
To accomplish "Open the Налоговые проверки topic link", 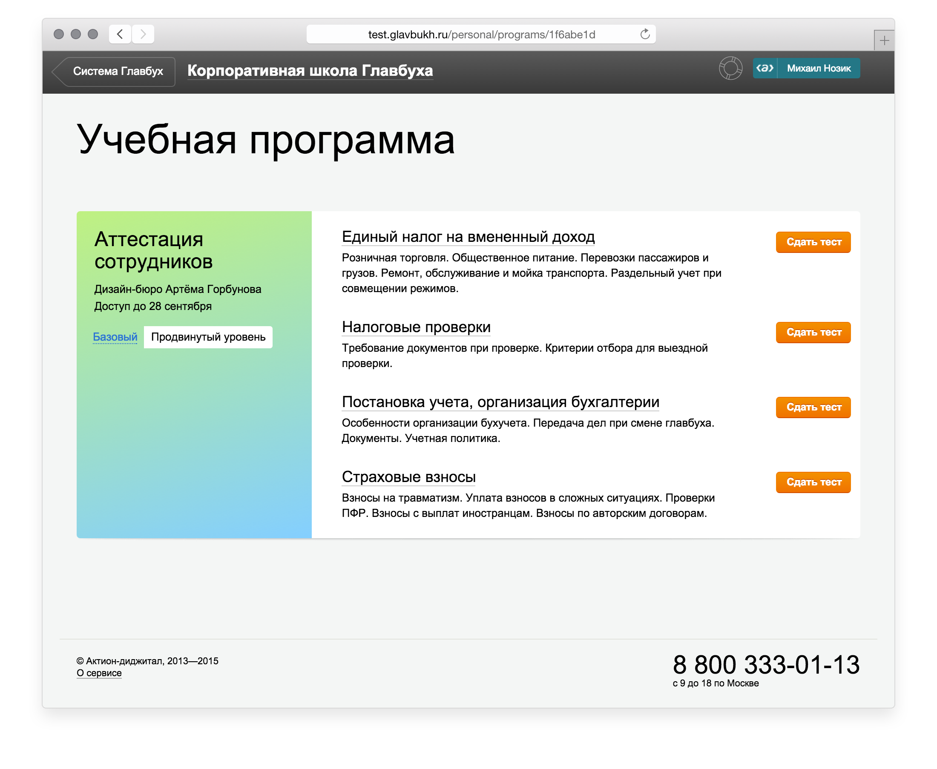I will [416, 327].
